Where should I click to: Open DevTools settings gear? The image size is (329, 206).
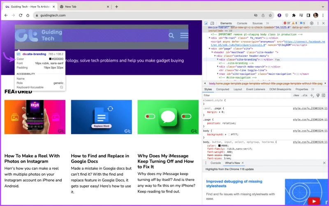click(x=312, y=23)
